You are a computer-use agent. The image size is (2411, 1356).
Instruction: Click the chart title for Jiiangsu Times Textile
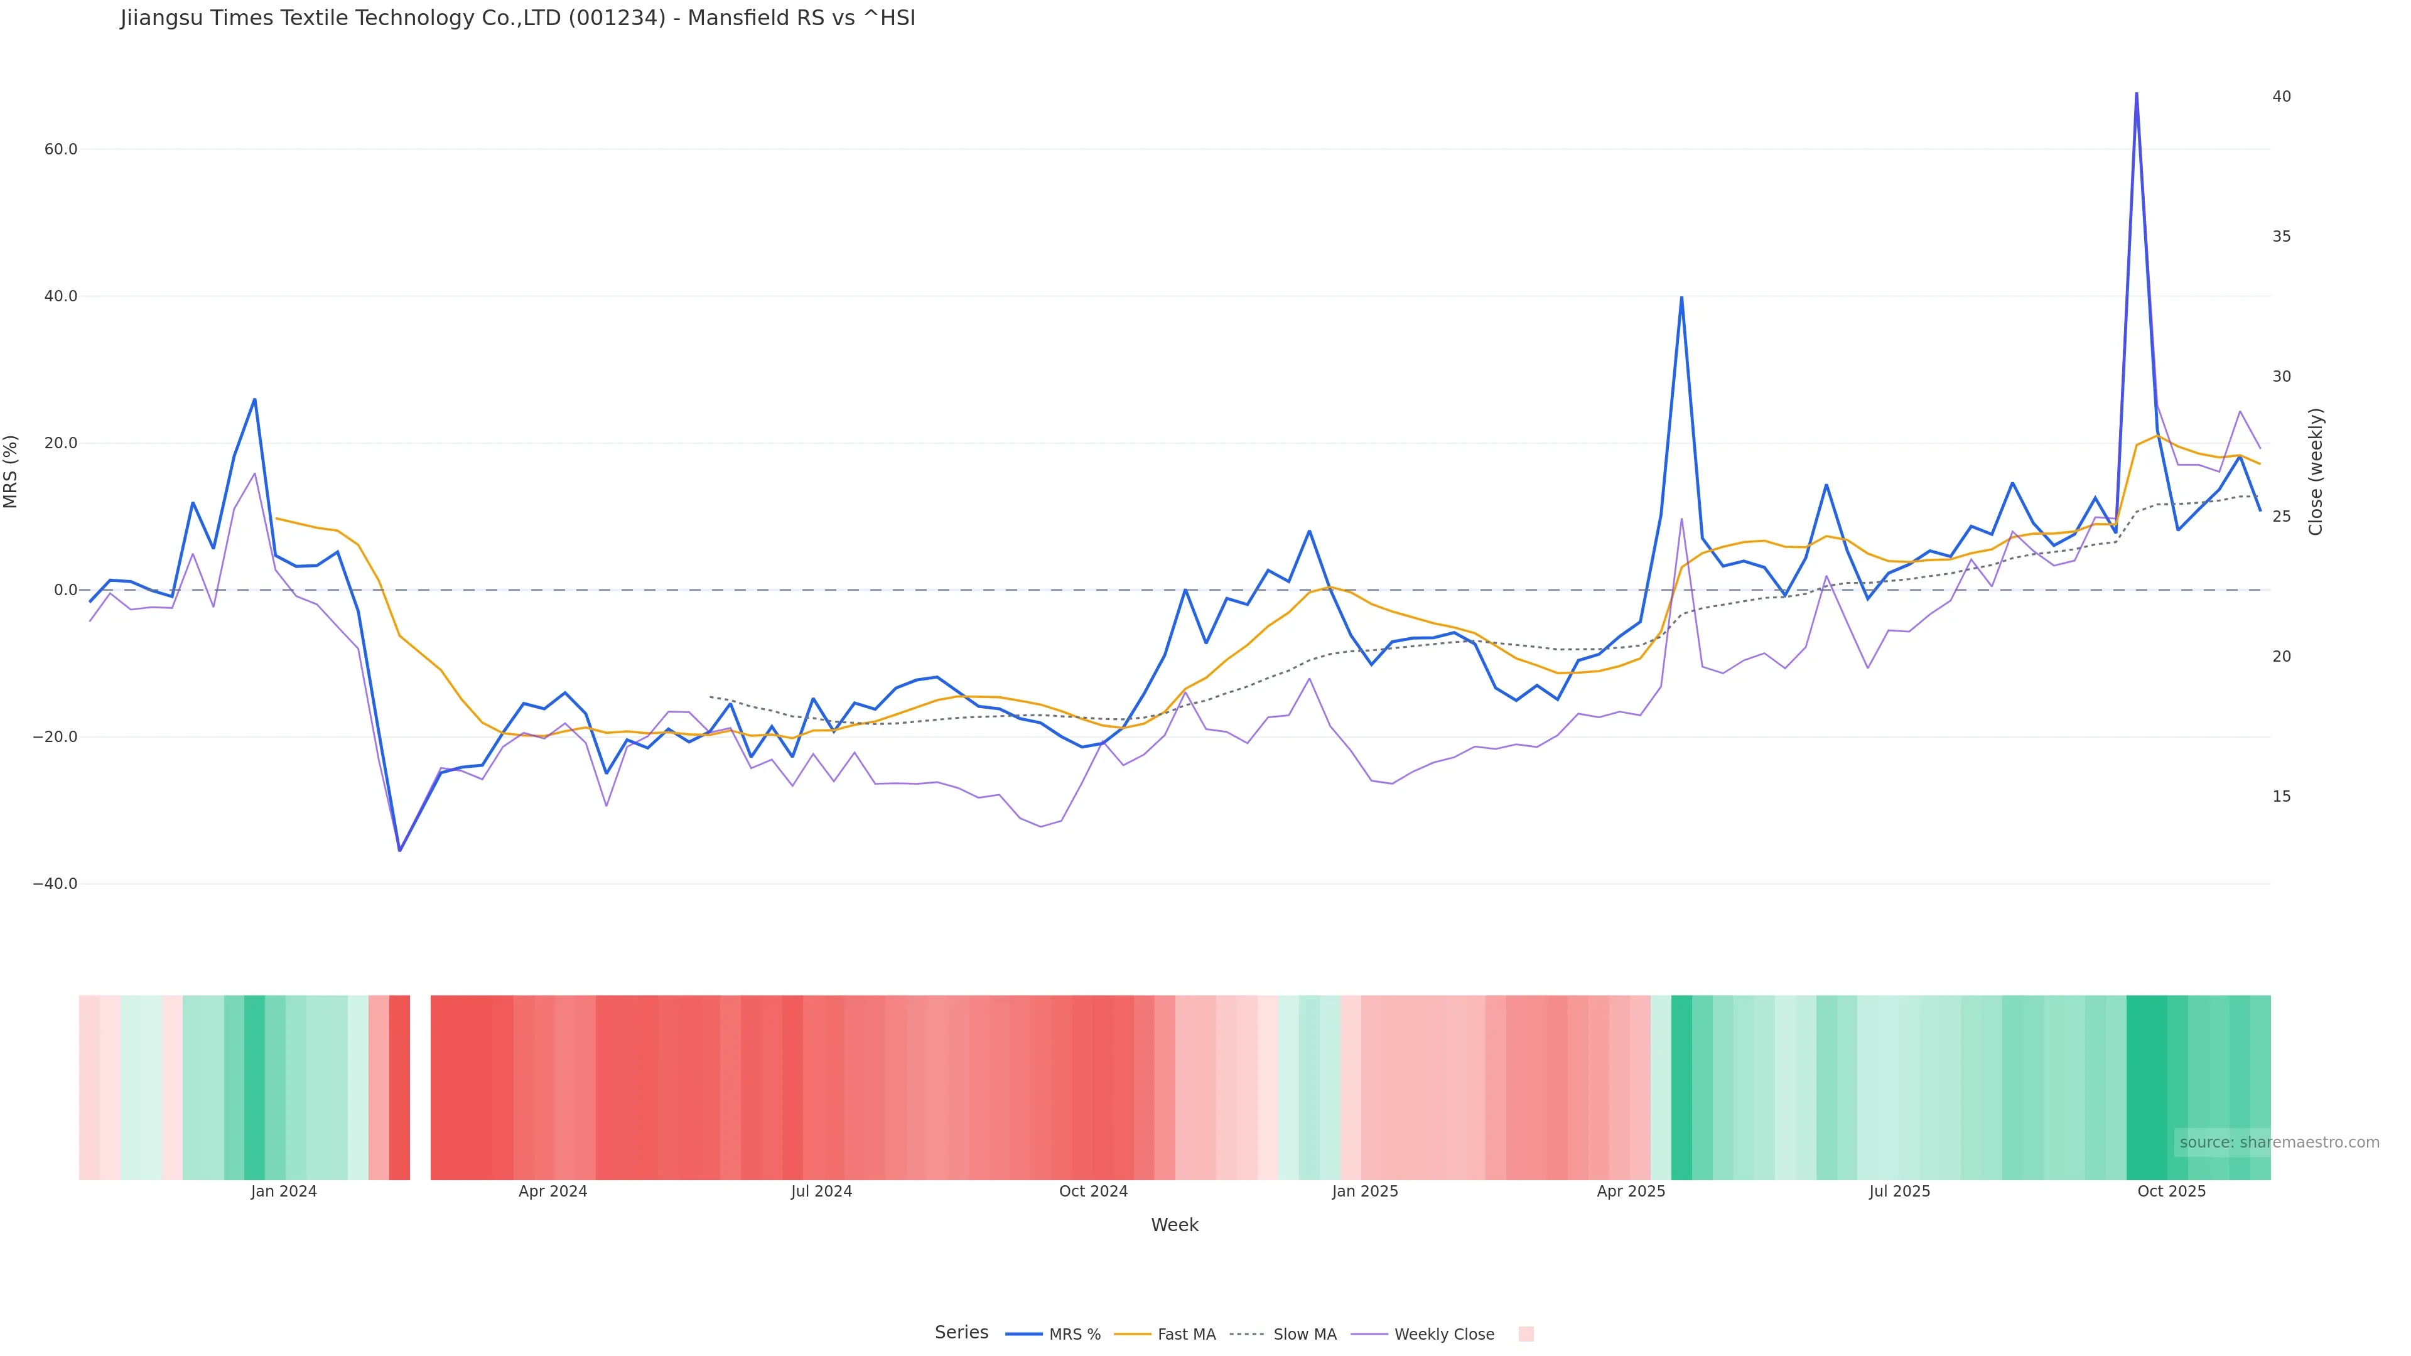tap(517, 19)
